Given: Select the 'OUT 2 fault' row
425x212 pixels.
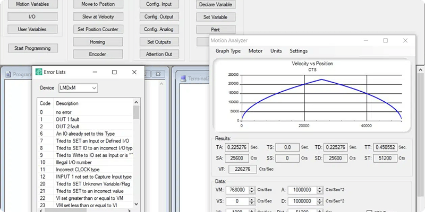Looking at the screenshot, I should (x=85, y=126).
